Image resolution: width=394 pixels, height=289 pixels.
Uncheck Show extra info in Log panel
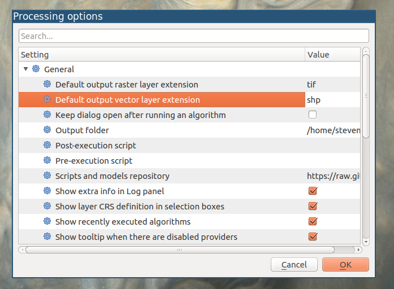(313, 191)
